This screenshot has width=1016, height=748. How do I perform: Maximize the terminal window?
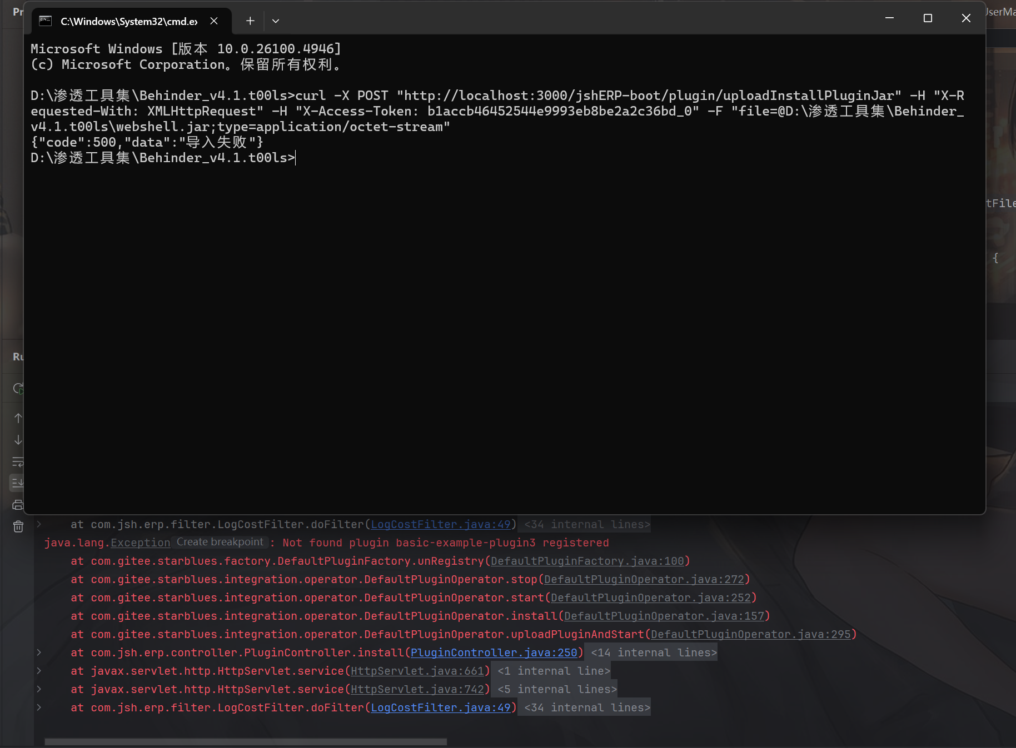point(928,18)
